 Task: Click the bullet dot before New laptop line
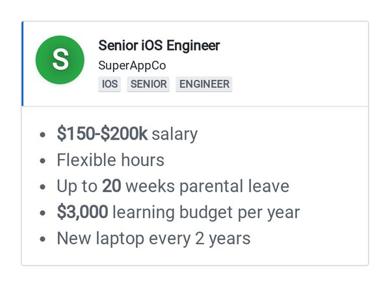pos(43,239)
